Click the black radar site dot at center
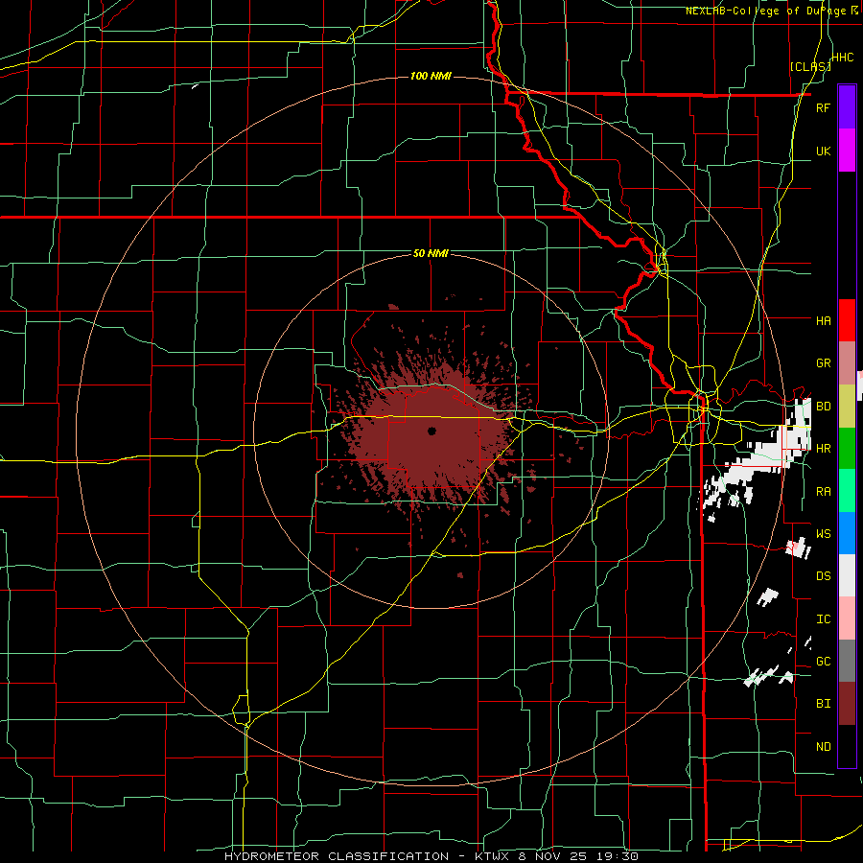This screenshot has height=863, width=863. point(432,431)
